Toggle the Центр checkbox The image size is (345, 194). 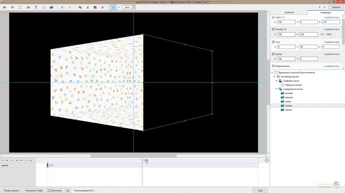[273, 54]
